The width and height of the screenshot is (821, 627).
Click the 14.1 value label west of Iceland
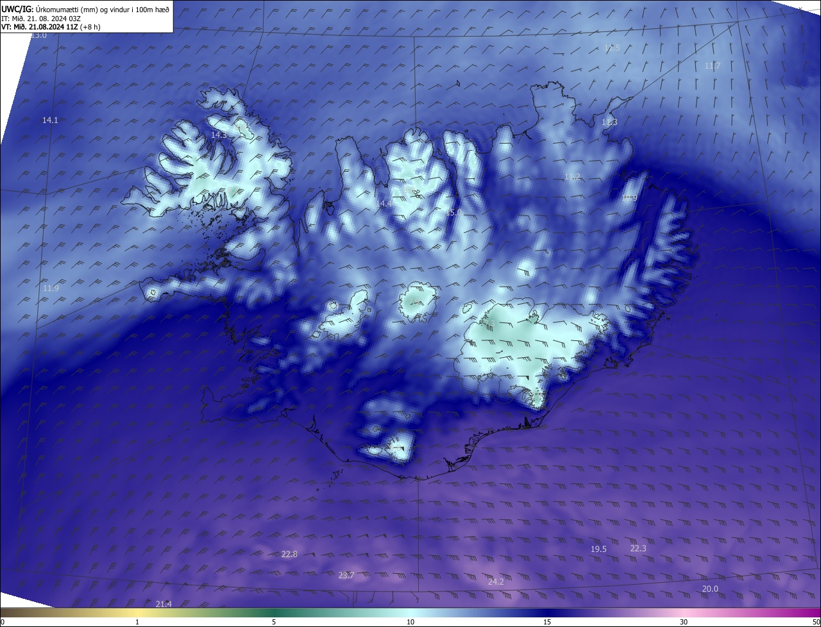tap(50, 121)
